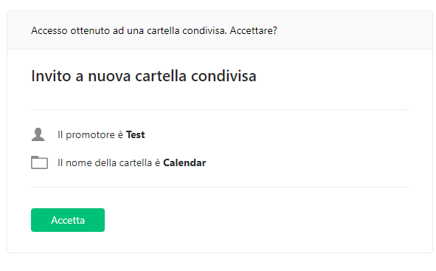Click the word 'condivisa' in the large heading
The image size is (436, 271).
[x=224, y=76]
